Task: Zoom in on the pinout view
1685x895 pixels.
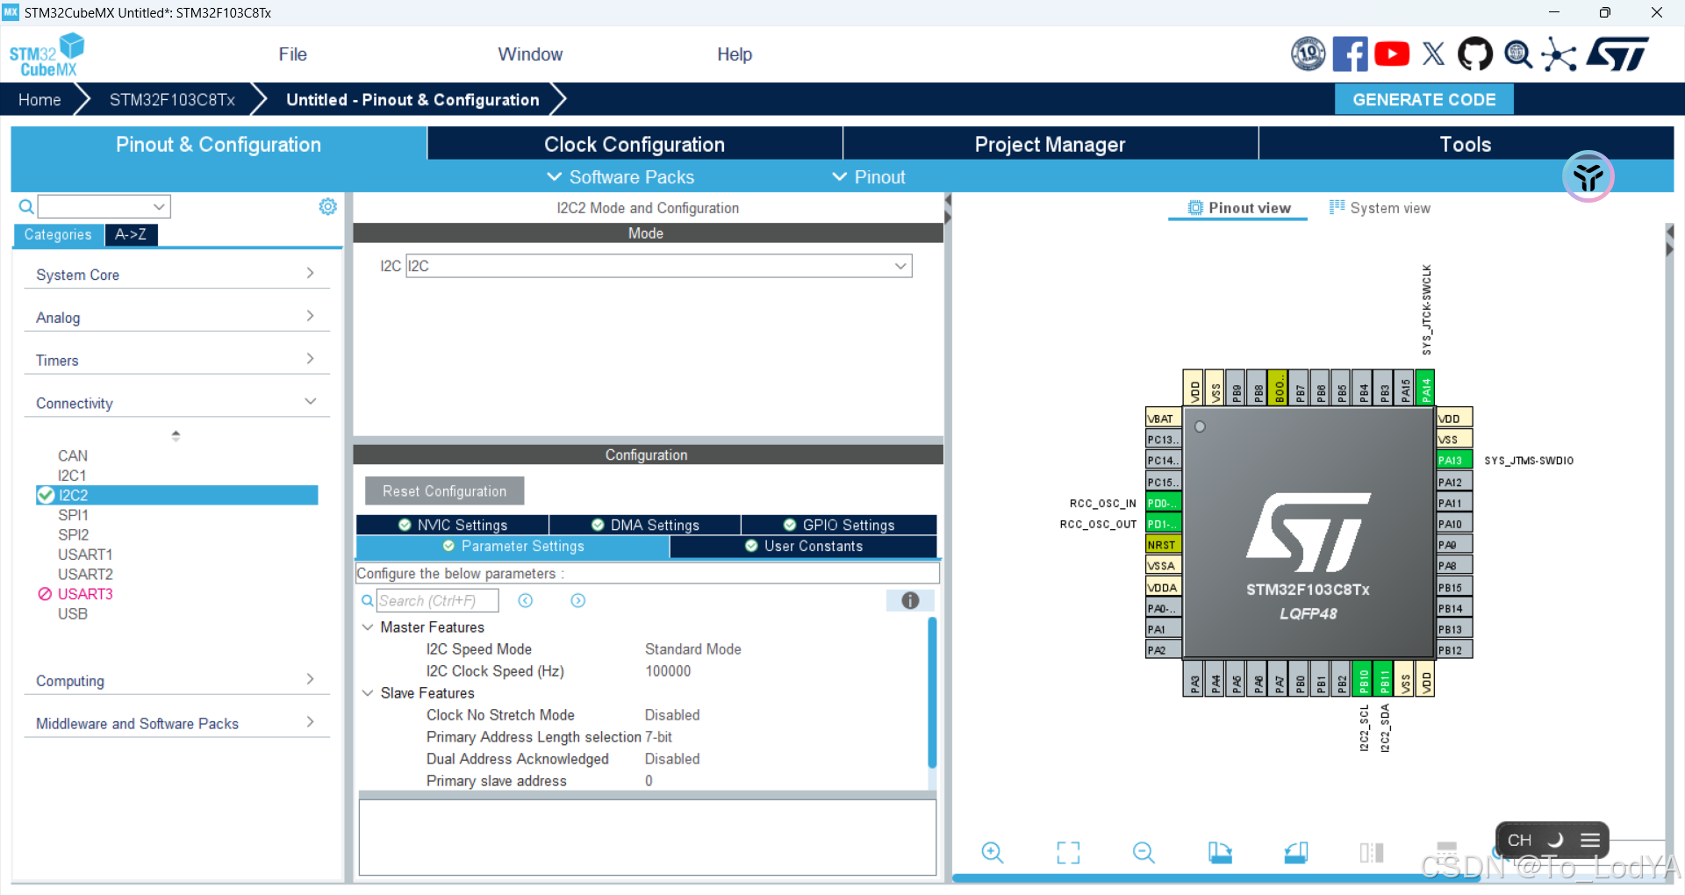Action: pyautogui.click(x=993, y=852)
